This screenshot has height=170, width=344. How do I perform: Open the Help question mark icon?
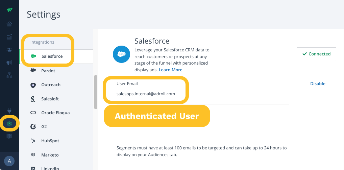9,137
